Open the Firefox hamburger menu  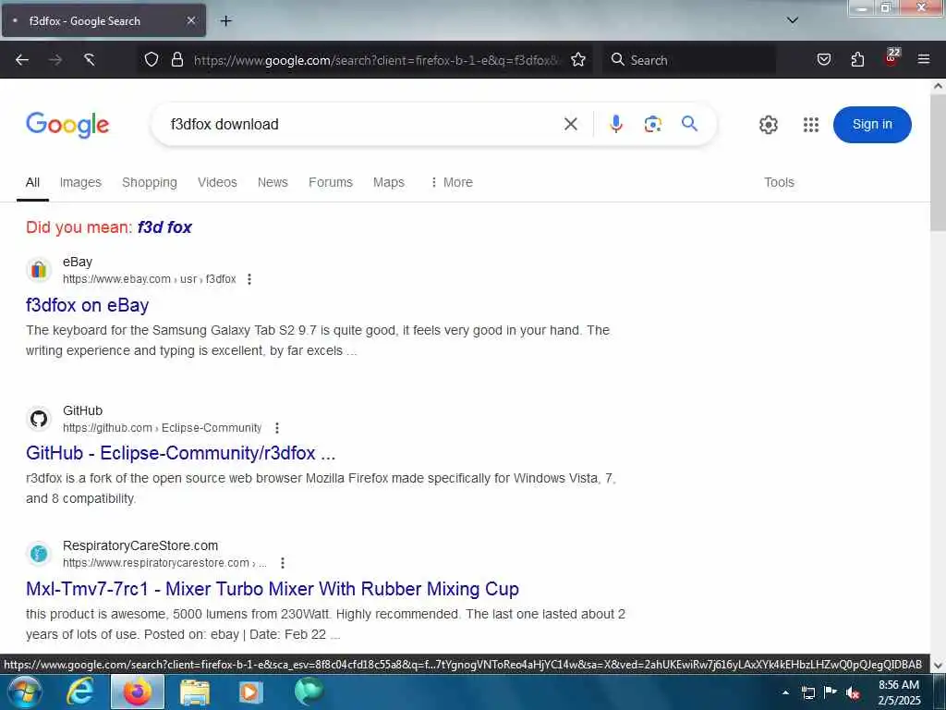point(924,60)
